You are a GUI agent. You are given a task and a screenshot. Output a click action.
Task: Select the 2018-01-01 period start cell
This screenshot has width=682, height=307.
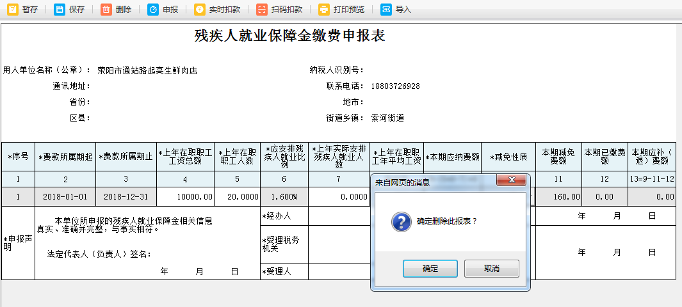coord(65,197)
